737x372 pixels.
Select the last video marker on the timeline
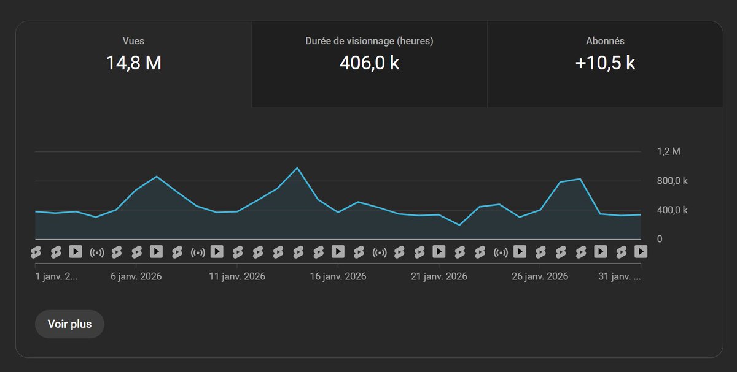(641, 251)
